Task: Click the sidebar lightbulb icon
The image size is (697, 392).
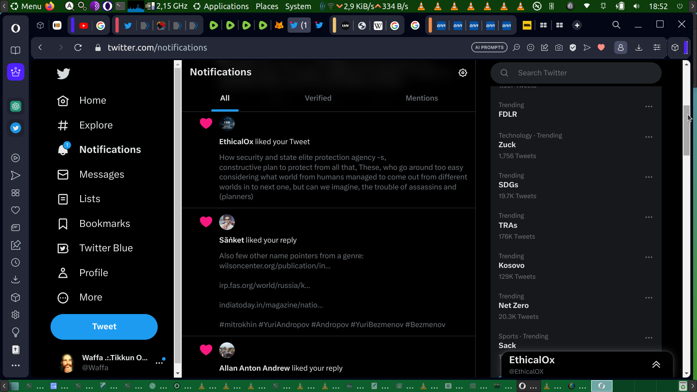Action: (x=16, y=332)
